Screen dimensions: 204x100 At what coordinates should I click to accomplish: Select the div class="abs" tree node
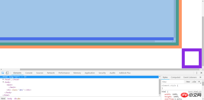click(19, 90)
